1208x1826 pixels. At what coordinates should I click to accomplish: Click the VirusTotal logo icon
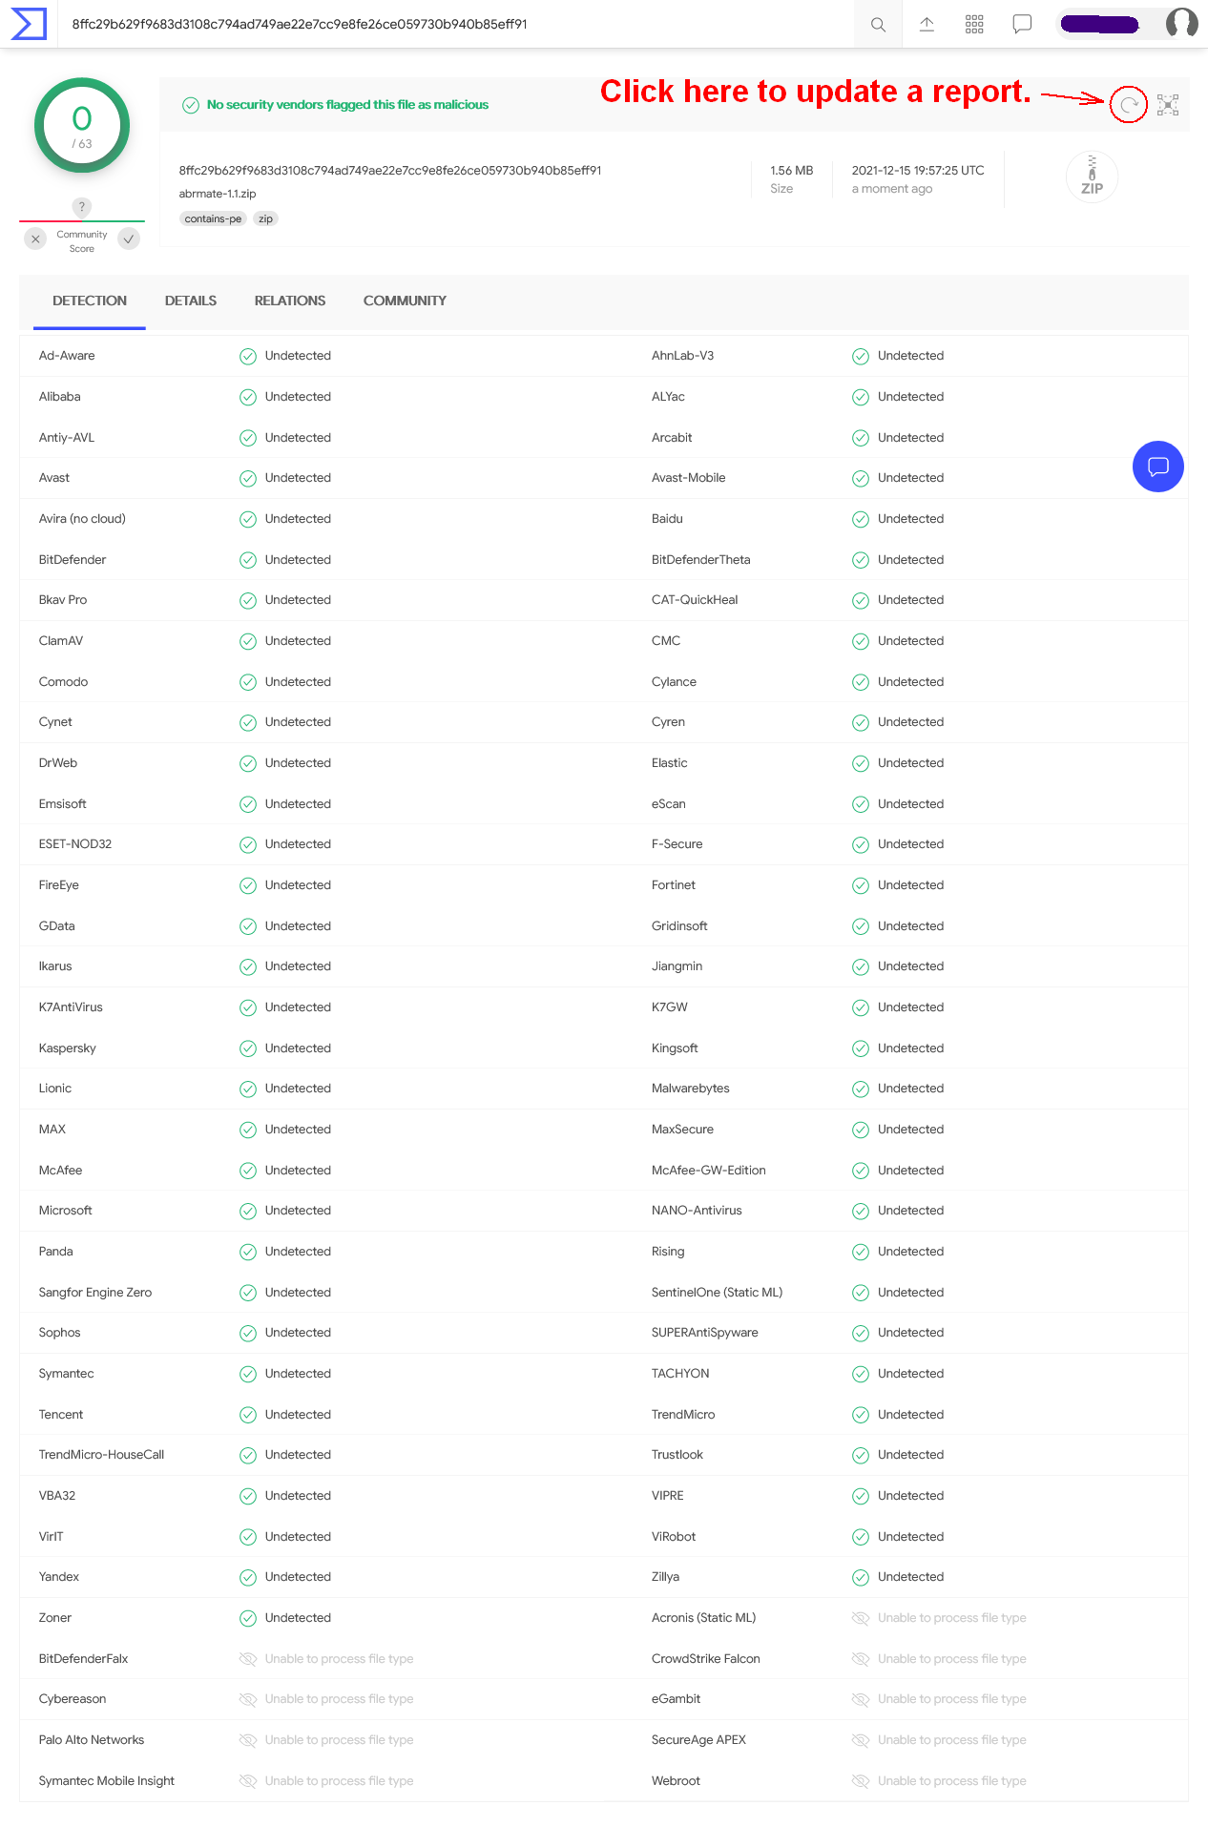tap(29, 24)
